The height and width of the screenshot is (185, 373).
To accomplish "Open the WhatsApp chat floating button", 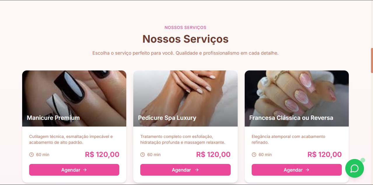I will coord(354,168).
